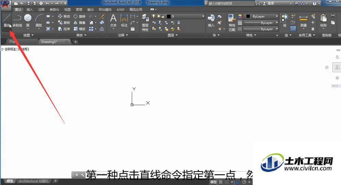Click the 旋转 (Rotate) tool
Image resolution: width=341 pixels, height=185 pixels.
[x=79, y=16]
